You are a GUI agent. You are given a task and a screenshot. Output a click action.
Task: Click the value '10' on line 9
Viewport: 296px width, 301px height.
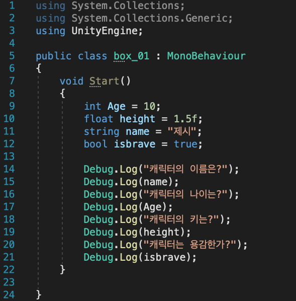tap(150, 106)
